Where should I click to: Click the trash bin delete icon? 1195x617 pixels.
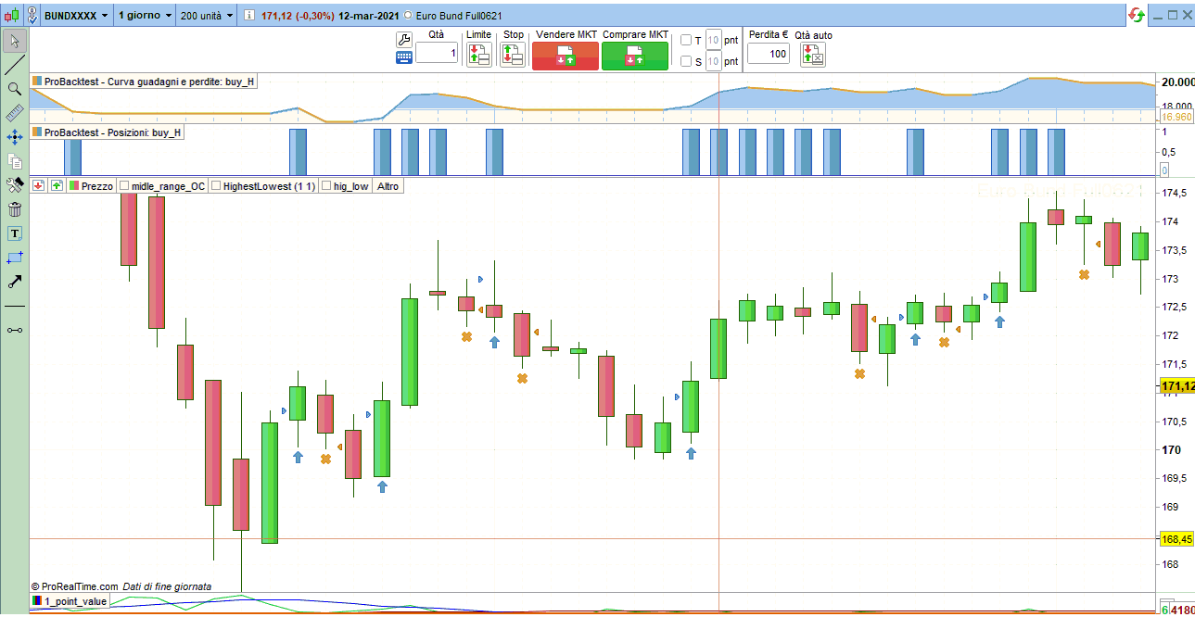(15, 209)
